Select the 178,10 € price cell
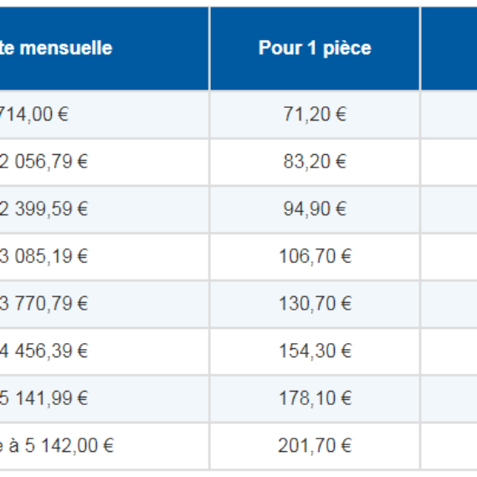The width and height of the screenshot is (477, 477). 315,398
